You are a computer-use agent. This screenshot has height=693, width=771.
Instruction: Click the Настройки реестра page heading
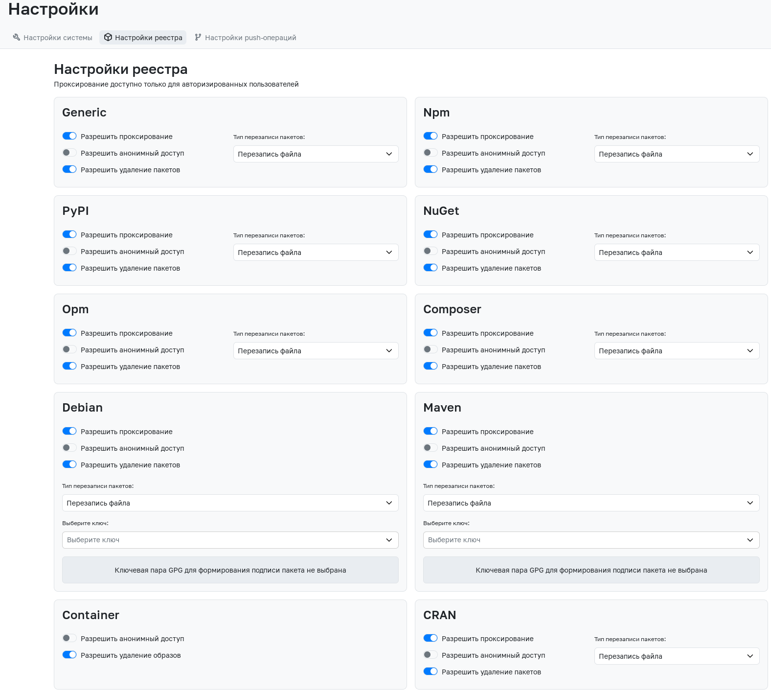pos(121,69)
